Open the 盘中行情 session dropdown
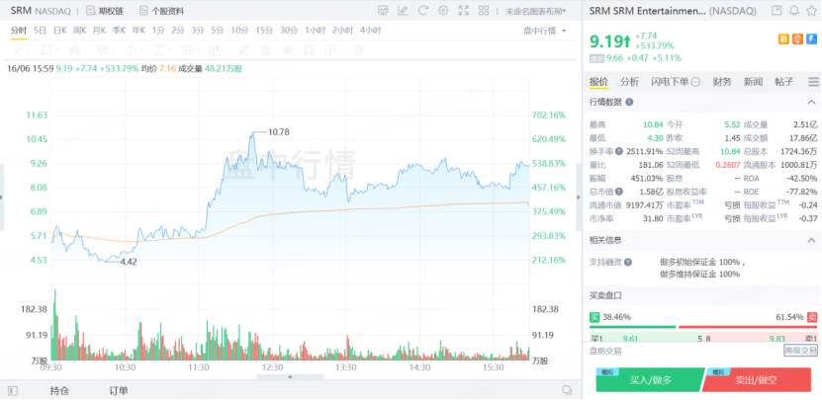 (x=545, y=31)
